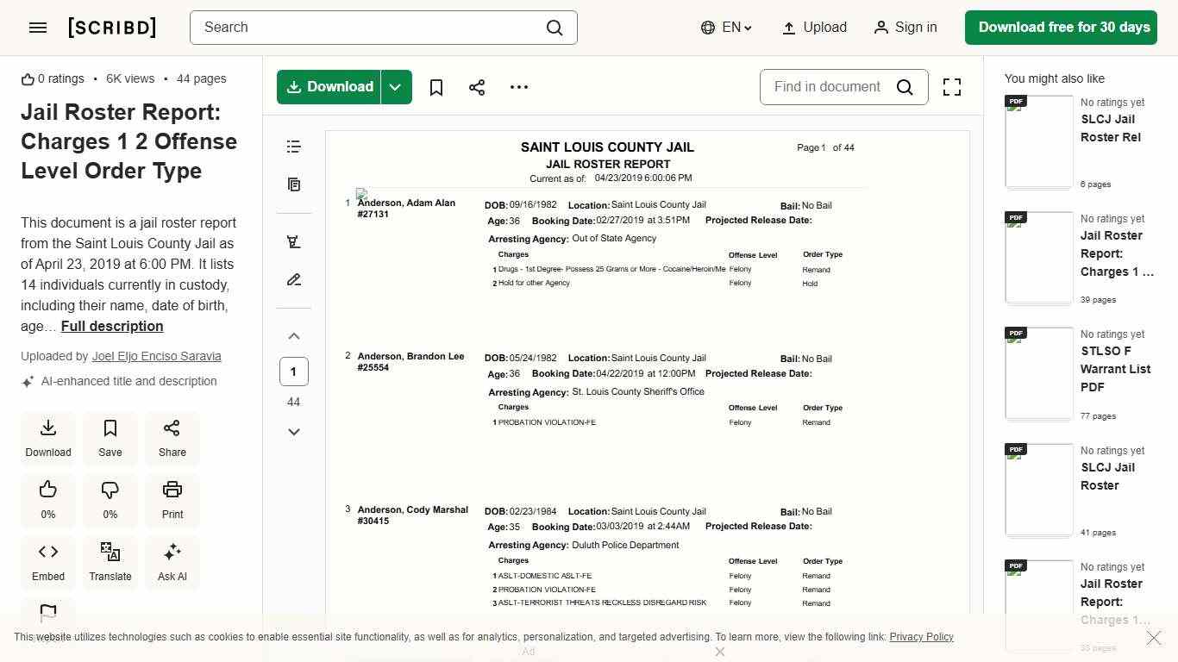Bookmark this document from the toolbar
The width and height of the screenshot is (1178, 662).
click(x=436, y=87)
